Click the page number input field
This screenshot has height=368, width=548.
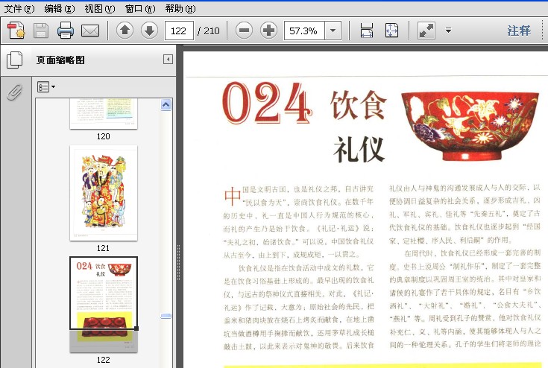(x=179, y=31)
